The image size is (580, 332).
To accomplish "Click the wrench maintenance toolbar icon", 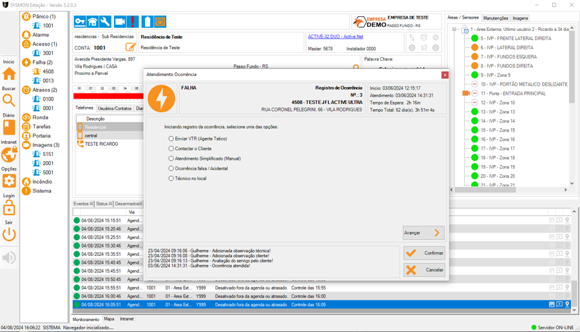I will [x=106, y=22].
